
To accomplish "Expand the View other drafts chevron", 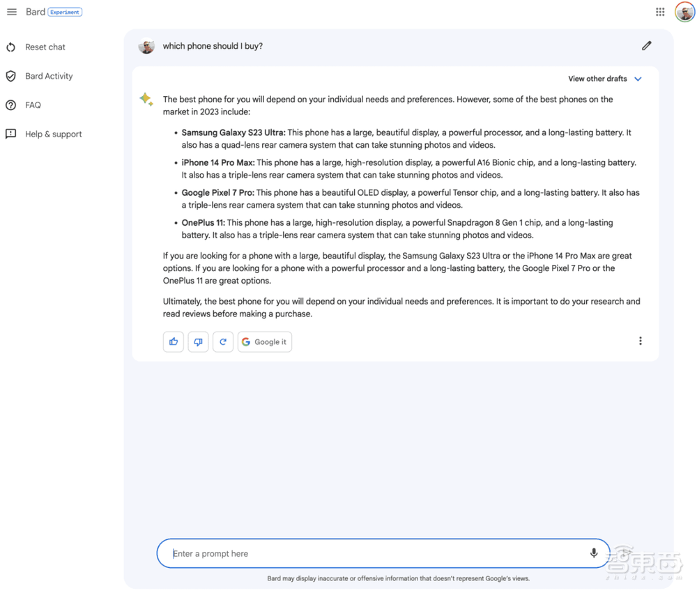I will click(638, 79).
